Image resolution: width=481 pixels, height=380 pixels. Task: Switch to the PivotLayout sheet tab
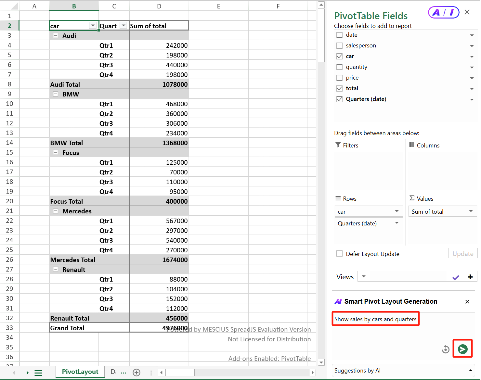click(x=80, y=372)
